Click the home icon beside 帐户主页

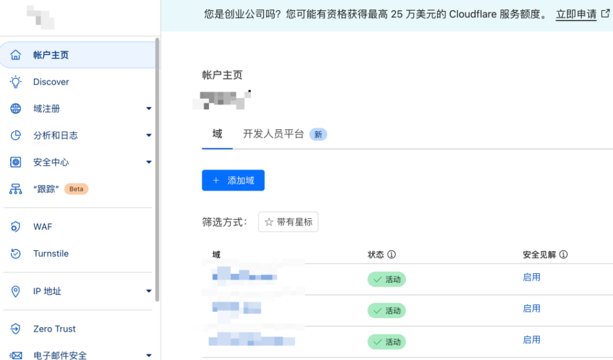16,55
